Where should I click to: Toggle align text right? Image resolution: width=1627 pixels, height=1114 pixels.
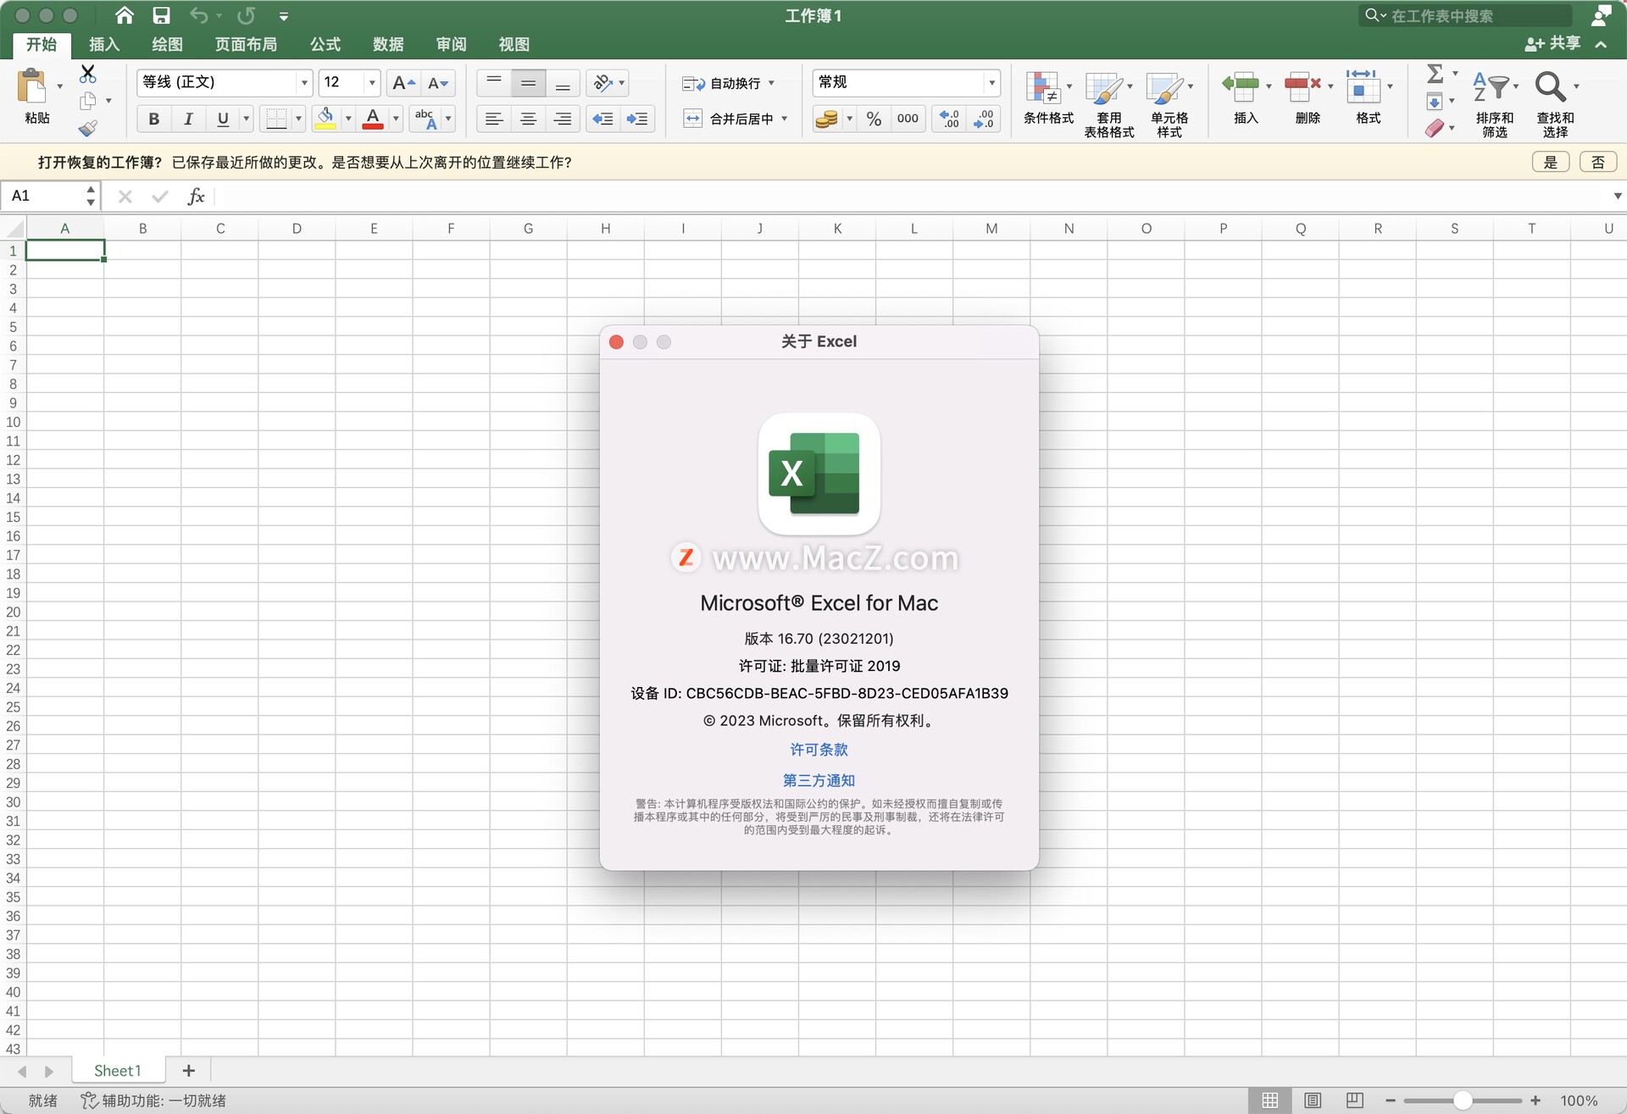(x=563, y=119)
